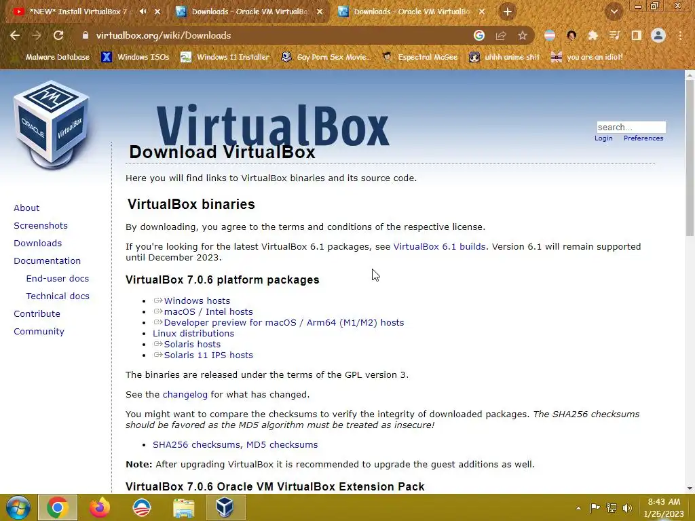This screenshot has height=521, width=695.
Task: Open the changelog link
Action: point(185,394)
